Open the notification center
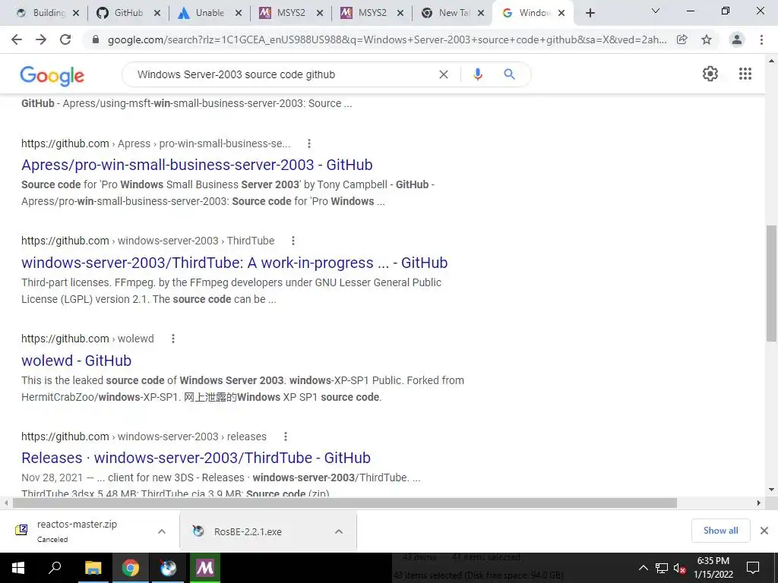778x583 pixels. pos(753,568)
